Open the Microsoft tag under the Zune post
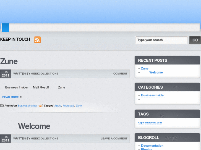This screenshot has width=201, height=150. (68, 106)
